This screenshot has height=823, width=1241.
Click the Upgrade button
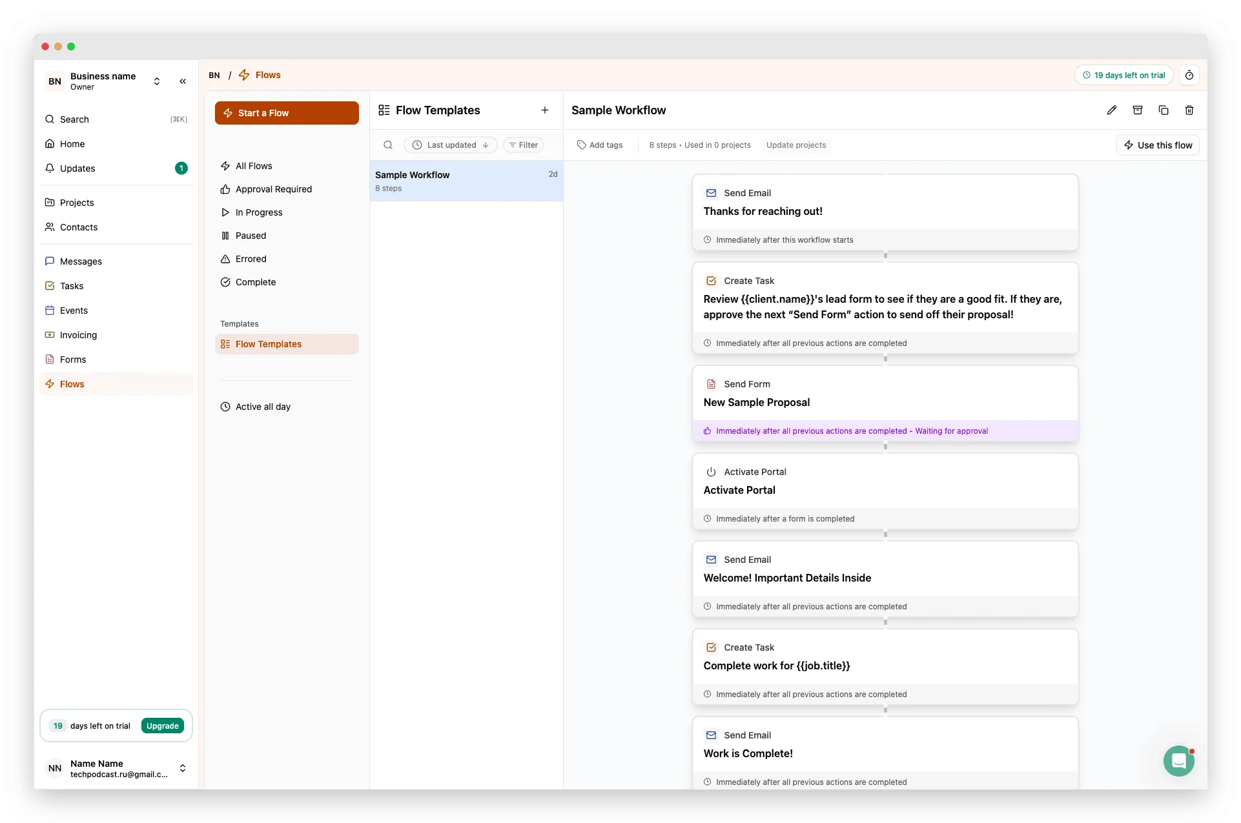[x=162, y=726]
